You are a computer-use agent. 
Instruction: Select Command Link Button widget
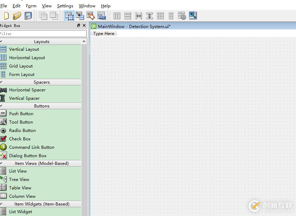tap(41, 147)
